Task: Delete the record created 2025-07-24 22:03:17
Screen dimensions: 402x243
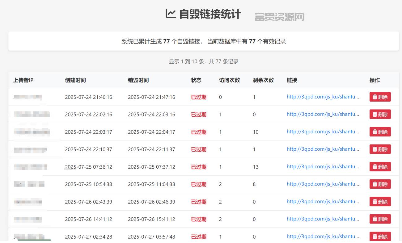Action: (x=380, y=132)
